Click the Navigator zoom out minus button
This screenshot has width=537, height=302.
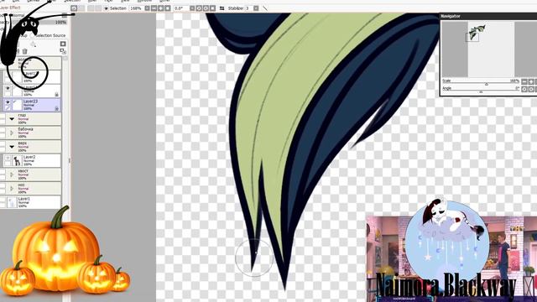[x=524, y=81]
